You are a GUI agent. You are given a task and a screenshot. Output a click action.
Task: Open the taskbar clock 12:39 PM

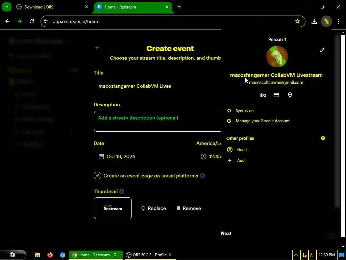click(327, 255)
